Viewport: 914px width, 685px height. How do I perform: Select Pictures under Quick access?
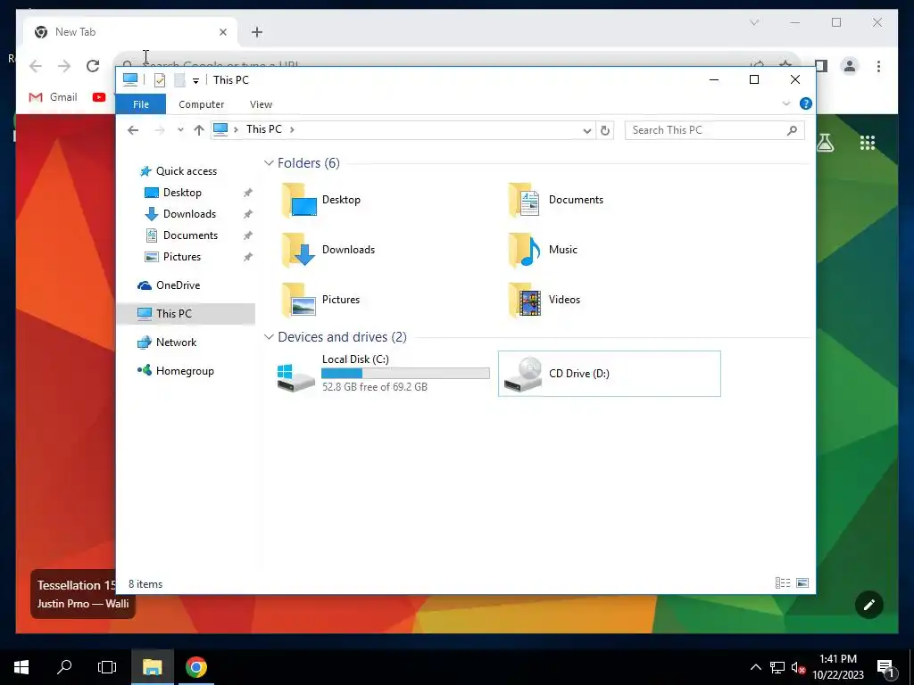click(x=181, y=258)
